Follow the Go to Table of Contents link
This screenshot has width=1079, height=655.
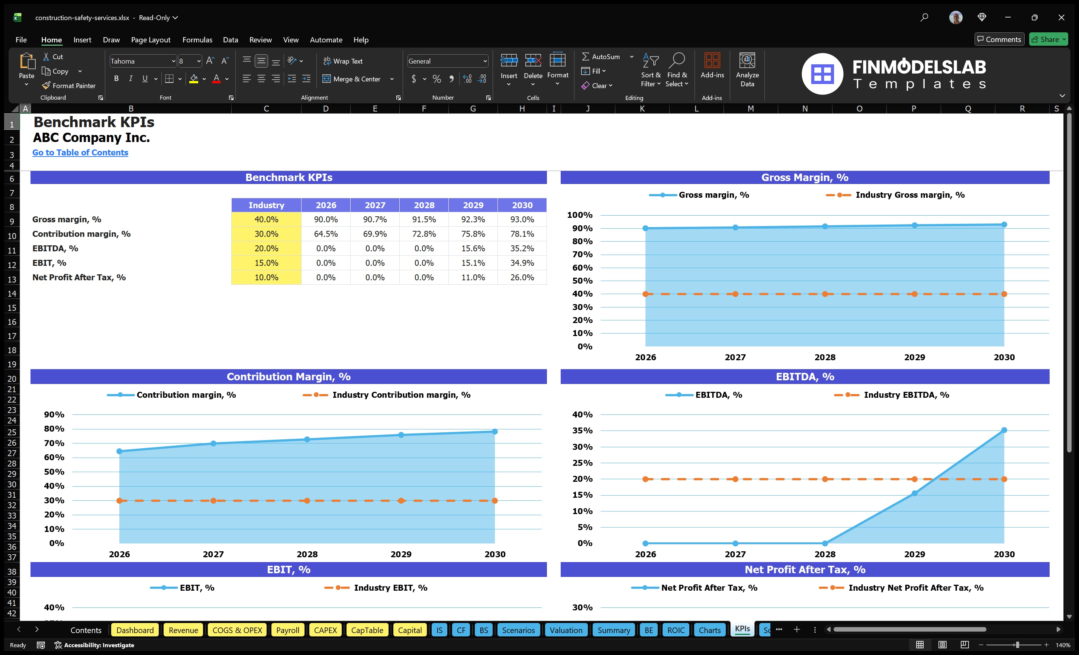pos(80,152)
